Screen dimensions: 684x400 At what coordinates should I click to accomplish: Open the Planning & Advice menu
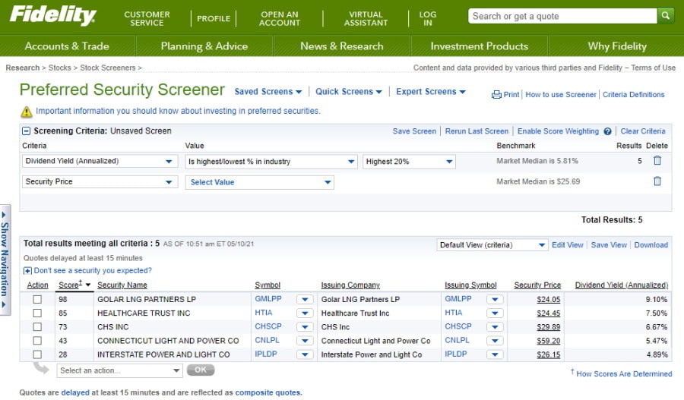[204, 46]
